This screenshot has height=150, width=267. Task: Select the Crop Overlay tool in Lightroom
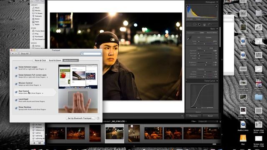coord(189,25)
